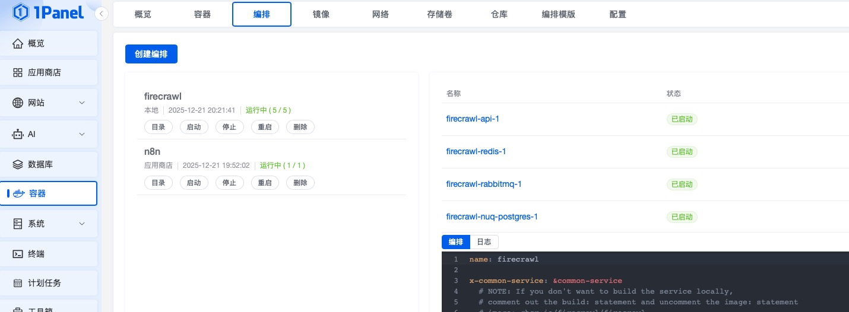
Task: Open the firecrawl-api-1 container link
Action: [473, 119]
